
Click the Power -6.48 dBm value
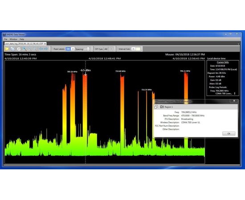(x=220, y=76)
